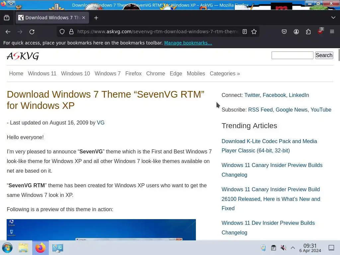Click the article title heading link

pyautogui.click(x=106, y=100)
